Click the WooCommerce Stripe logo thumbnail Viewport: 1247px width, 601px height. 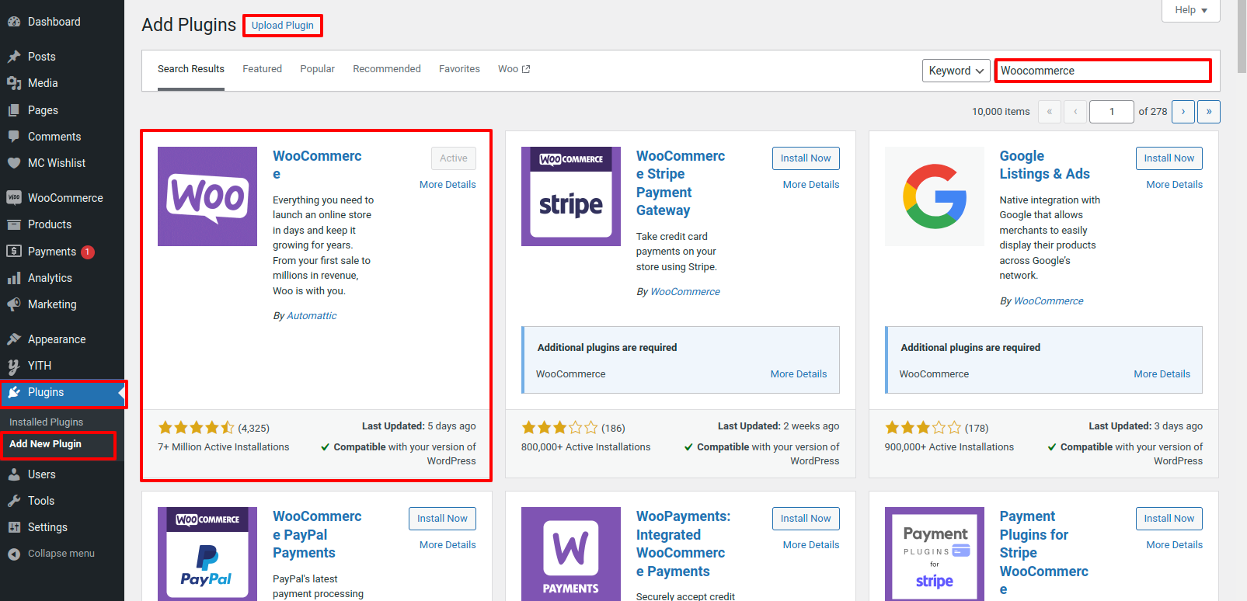571,196
